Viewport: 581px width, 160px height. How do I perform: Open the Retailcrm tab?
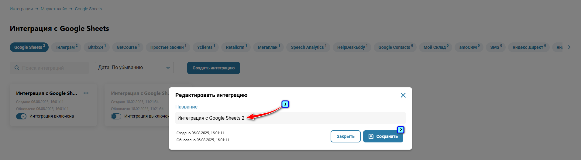[x=236, y=47]
